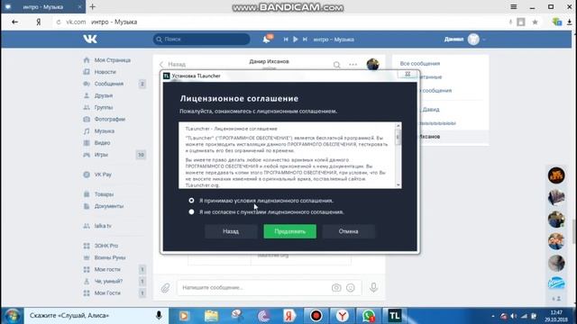The width and height of the screenshot is (577, 324).
Task: Click the top orange friend avatar in right strip
Action: 556,175
